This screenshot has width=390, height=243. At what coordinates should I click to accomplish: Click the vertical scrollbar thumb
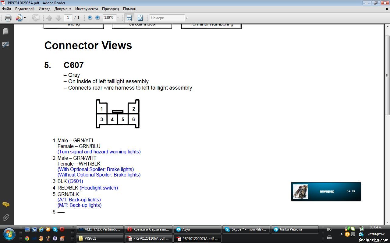387,74
